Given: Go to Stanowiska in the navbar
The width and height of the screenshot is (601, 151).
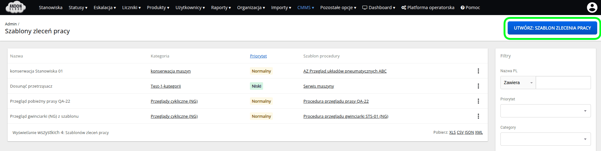Looking at the screenshot, I should pos(51,8).
